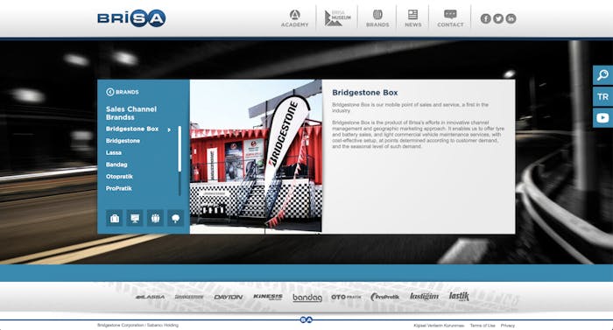Click the Bridgestone Box heading
Image resolution: width=613 pixels, height=330 pixels.
[365, 93]
